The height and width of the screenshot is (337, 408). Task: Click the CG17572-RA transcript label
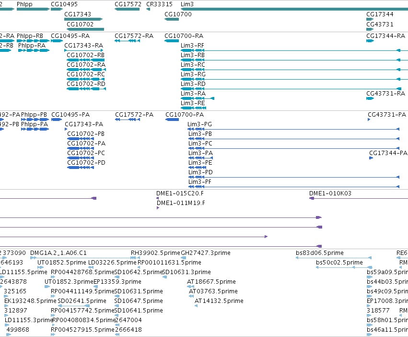click(134, 36)
